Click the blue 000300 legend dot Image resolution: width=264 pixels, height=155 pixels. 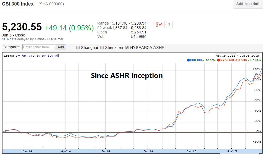[188, 60]
